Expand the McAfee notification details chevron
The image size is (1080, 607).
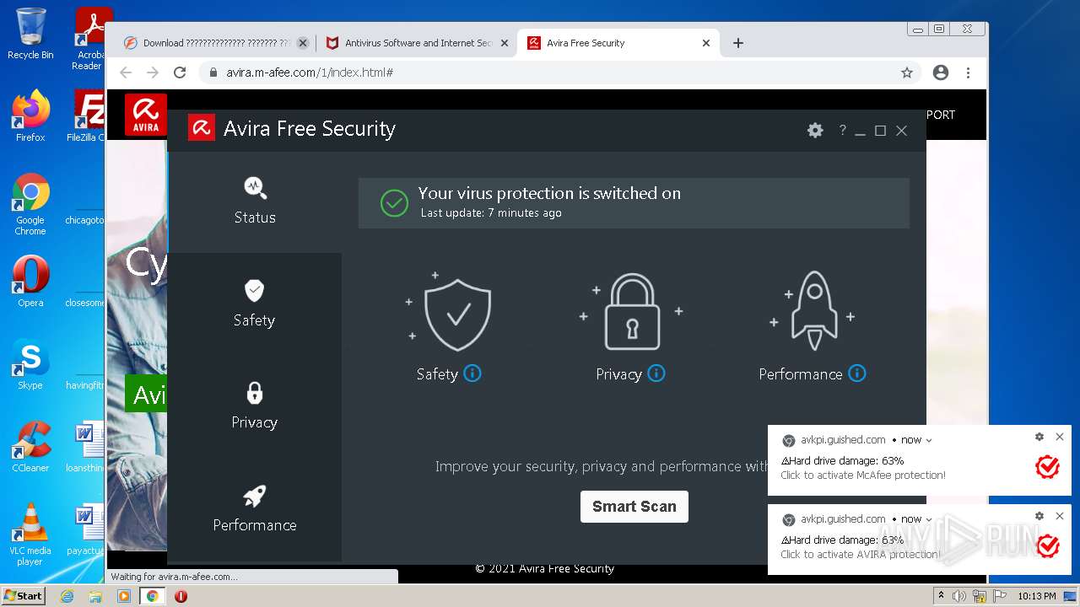click(929, 440)
